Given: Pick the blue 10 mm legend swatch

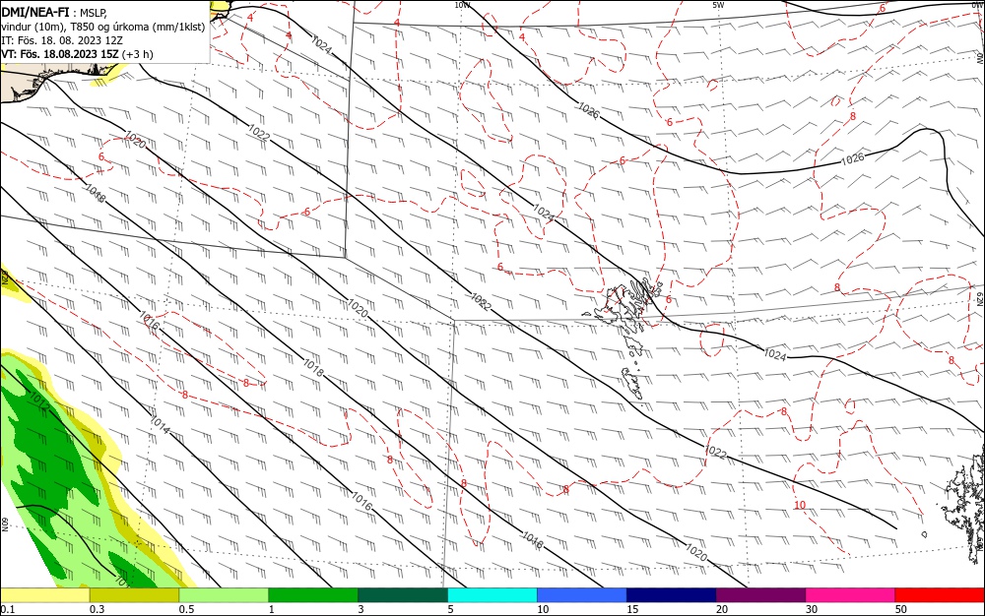Looking at the screenshot, I should tap(582, 594).
